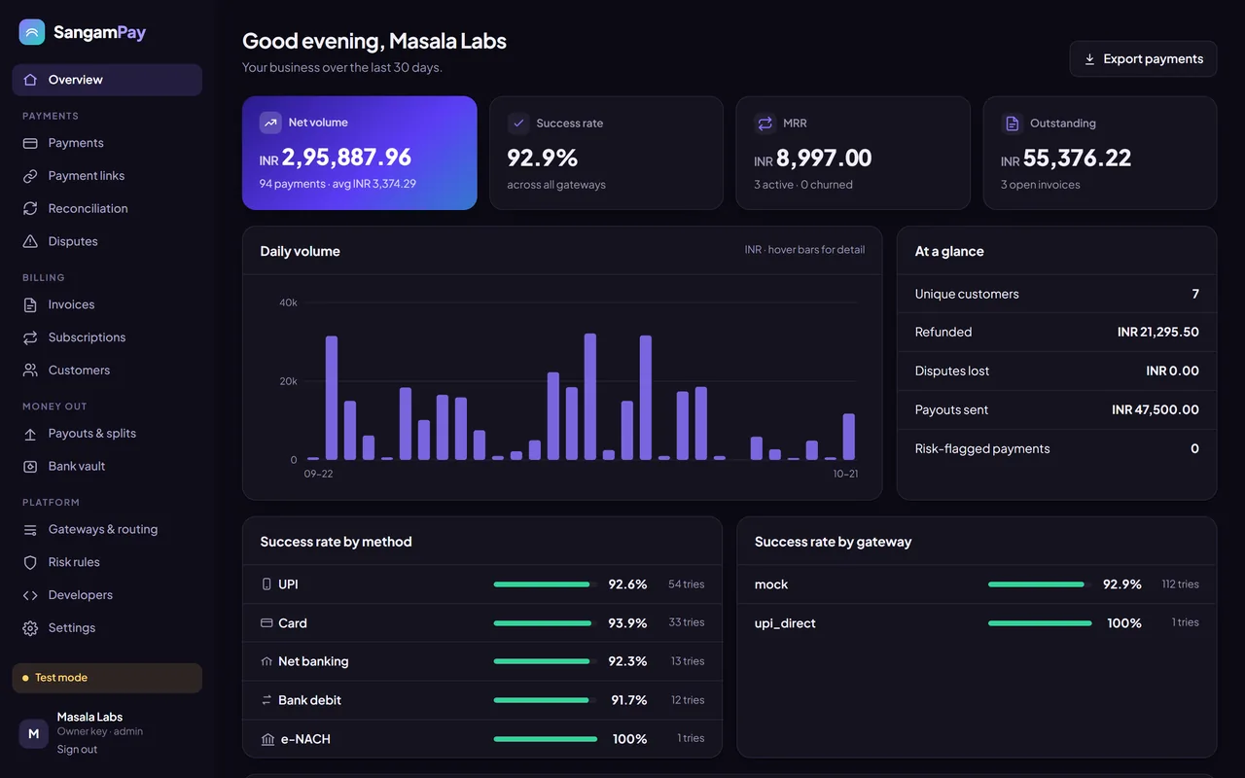The width and height of the screenshot is (1245, 778).
Task: Click the Test mode badge
Action: tap(107, 678)
